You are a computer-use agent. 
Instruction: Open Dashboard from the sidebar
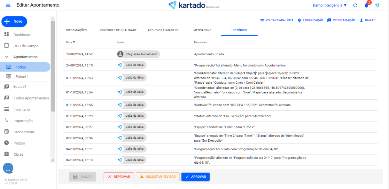pos(22,35)
